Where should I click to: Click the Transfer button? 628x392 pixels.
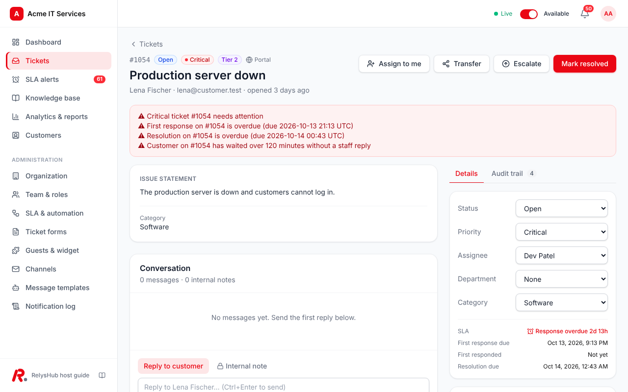click(x=462, y=64)
